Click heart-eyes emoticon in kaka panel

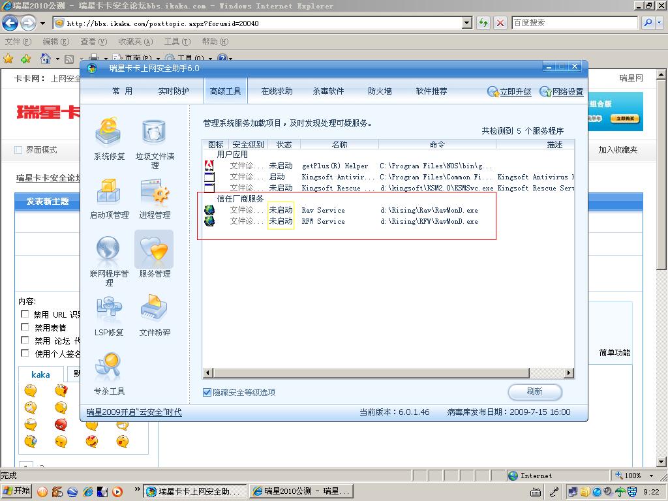(x=91, y=442)
